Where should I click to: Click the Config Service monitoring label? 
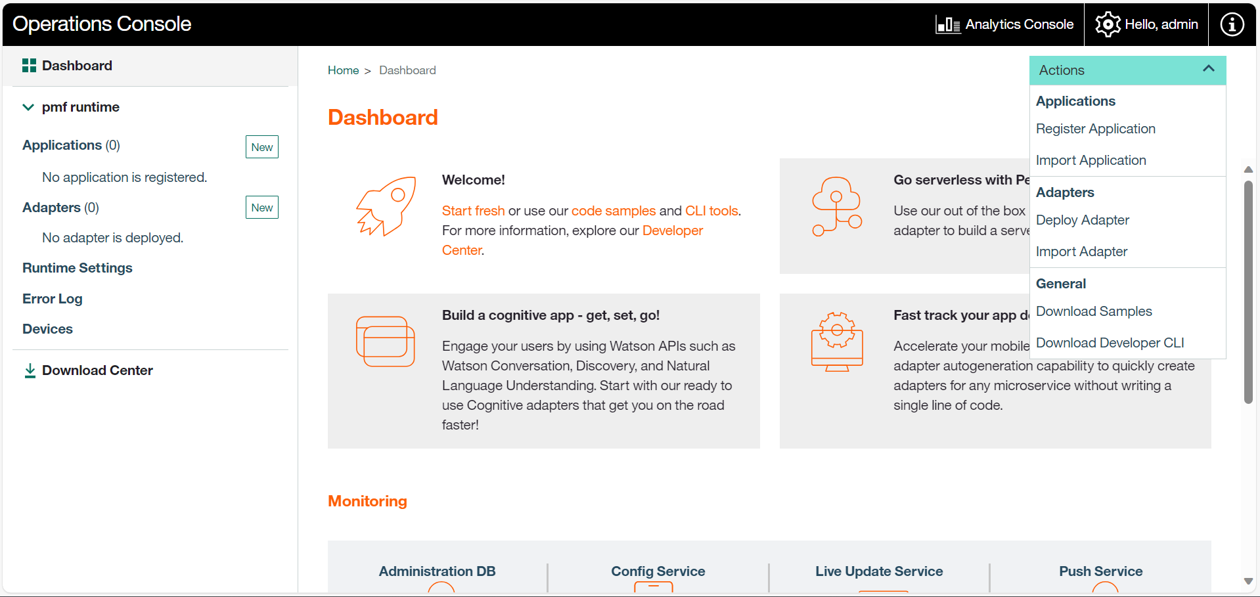tap(658, 571)
